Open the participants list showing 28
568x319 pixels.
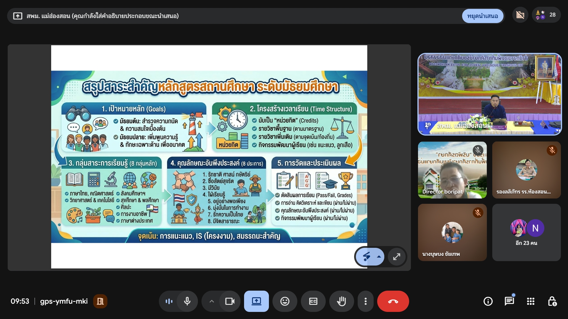546,15
